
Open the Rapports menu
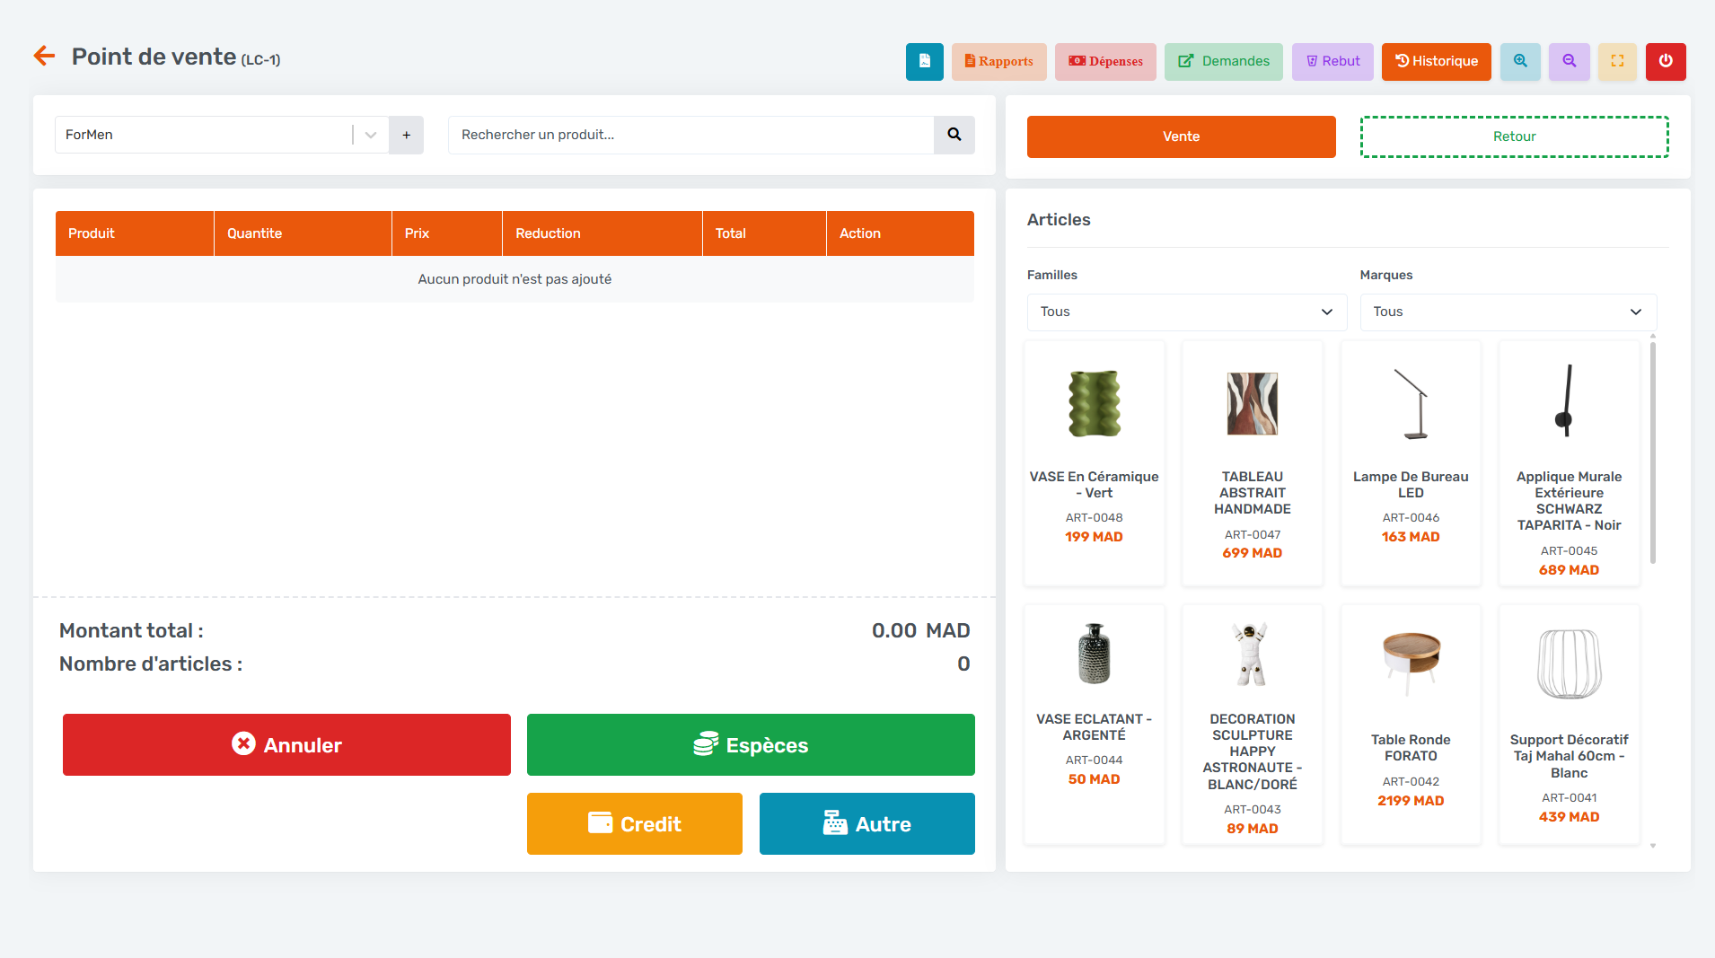[998, 61]
